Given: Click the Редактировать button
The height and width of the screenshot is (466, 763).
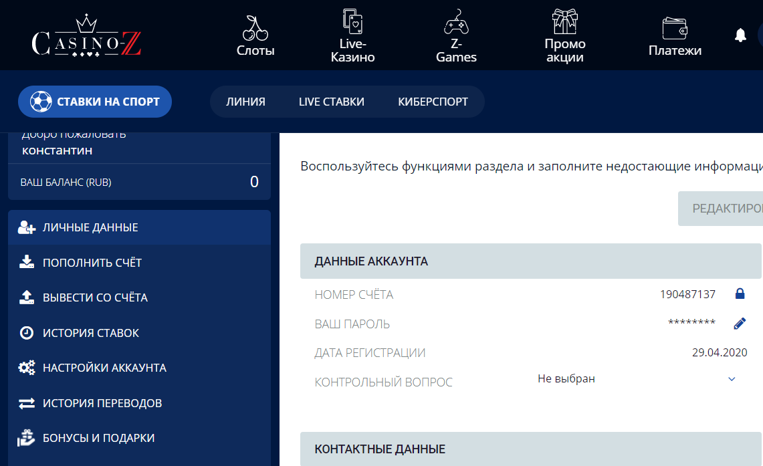Looking at the screenshot, I should 721,209.
